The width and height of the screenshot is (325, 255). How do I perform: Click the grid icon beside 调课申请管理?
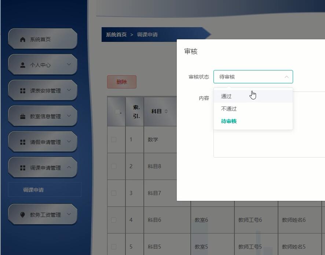coord(23,168)
